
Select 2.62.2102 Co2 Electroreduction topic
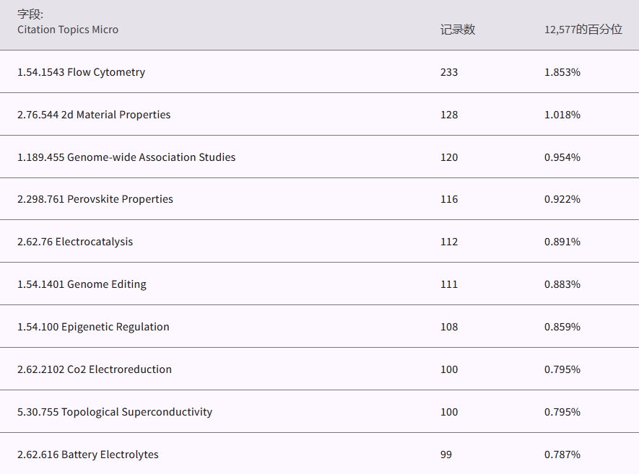(x=95, y=369)
